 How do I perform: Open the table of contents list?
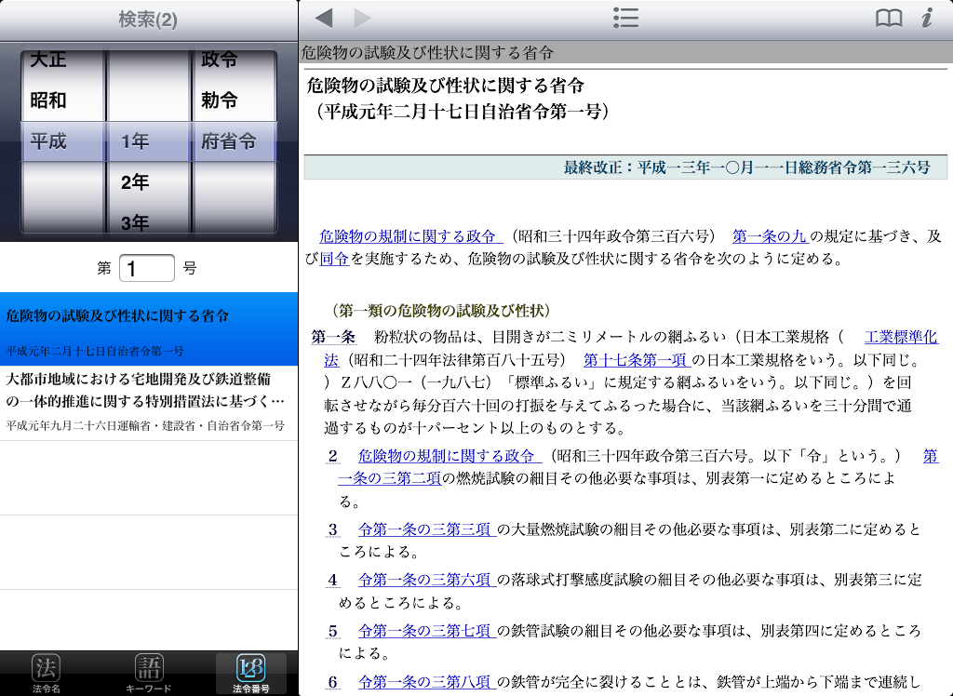pyautogui.click(x=625, y=19)
